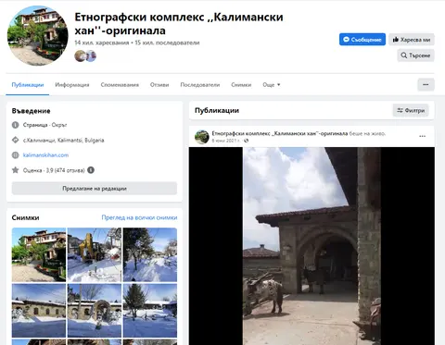Open the post's three-dot options menu
This screenshot has height=345, width=445.
click(422, 136)
